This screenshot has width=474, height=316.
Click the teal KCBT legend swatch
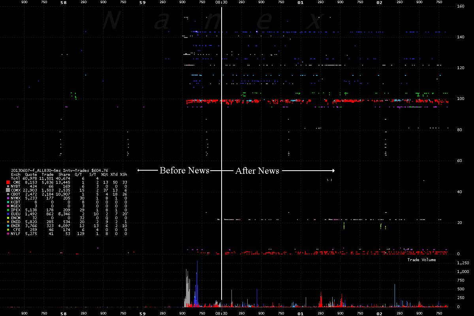pyautogui.click(x=8, y=202)
